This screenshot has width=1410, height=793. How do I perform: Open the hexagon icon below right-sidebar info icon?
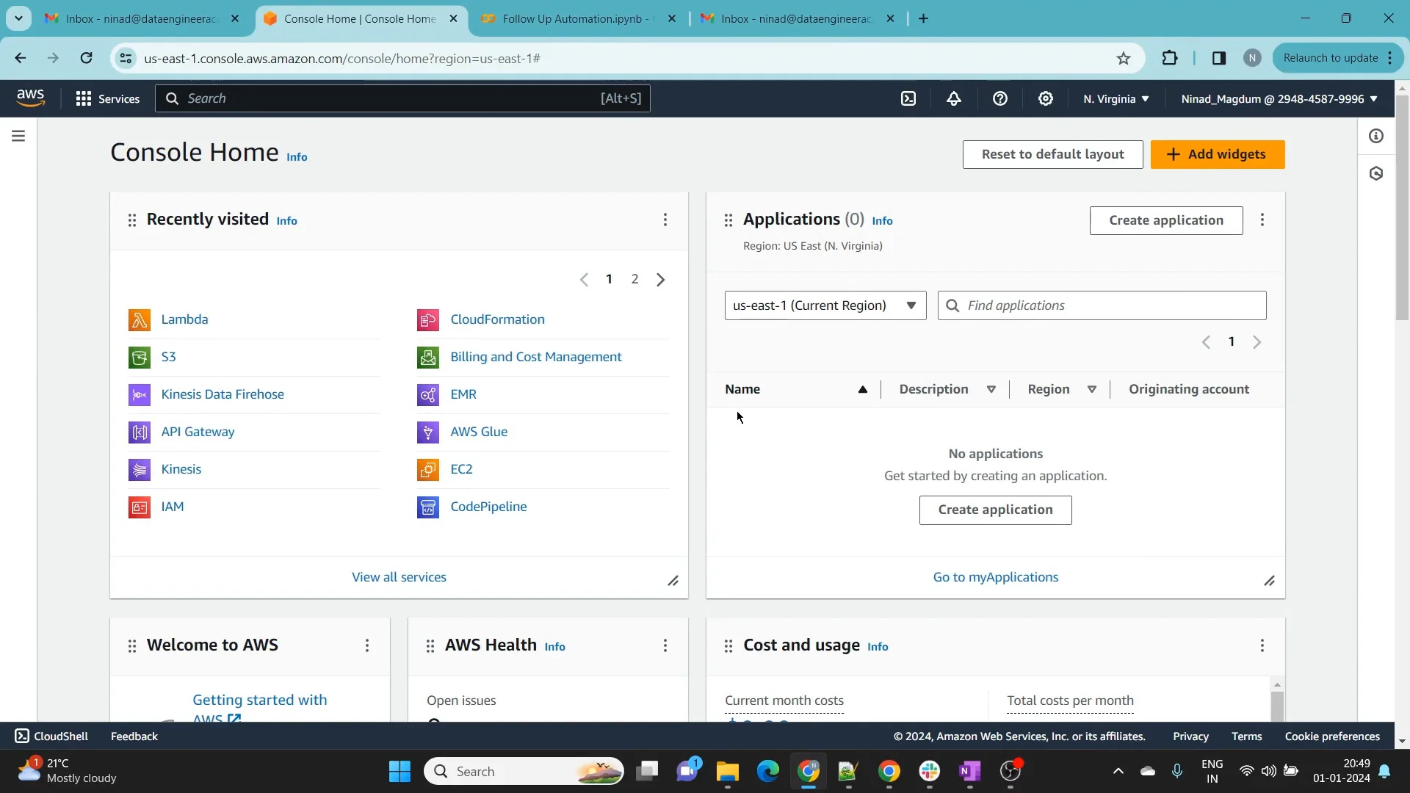1376,174
